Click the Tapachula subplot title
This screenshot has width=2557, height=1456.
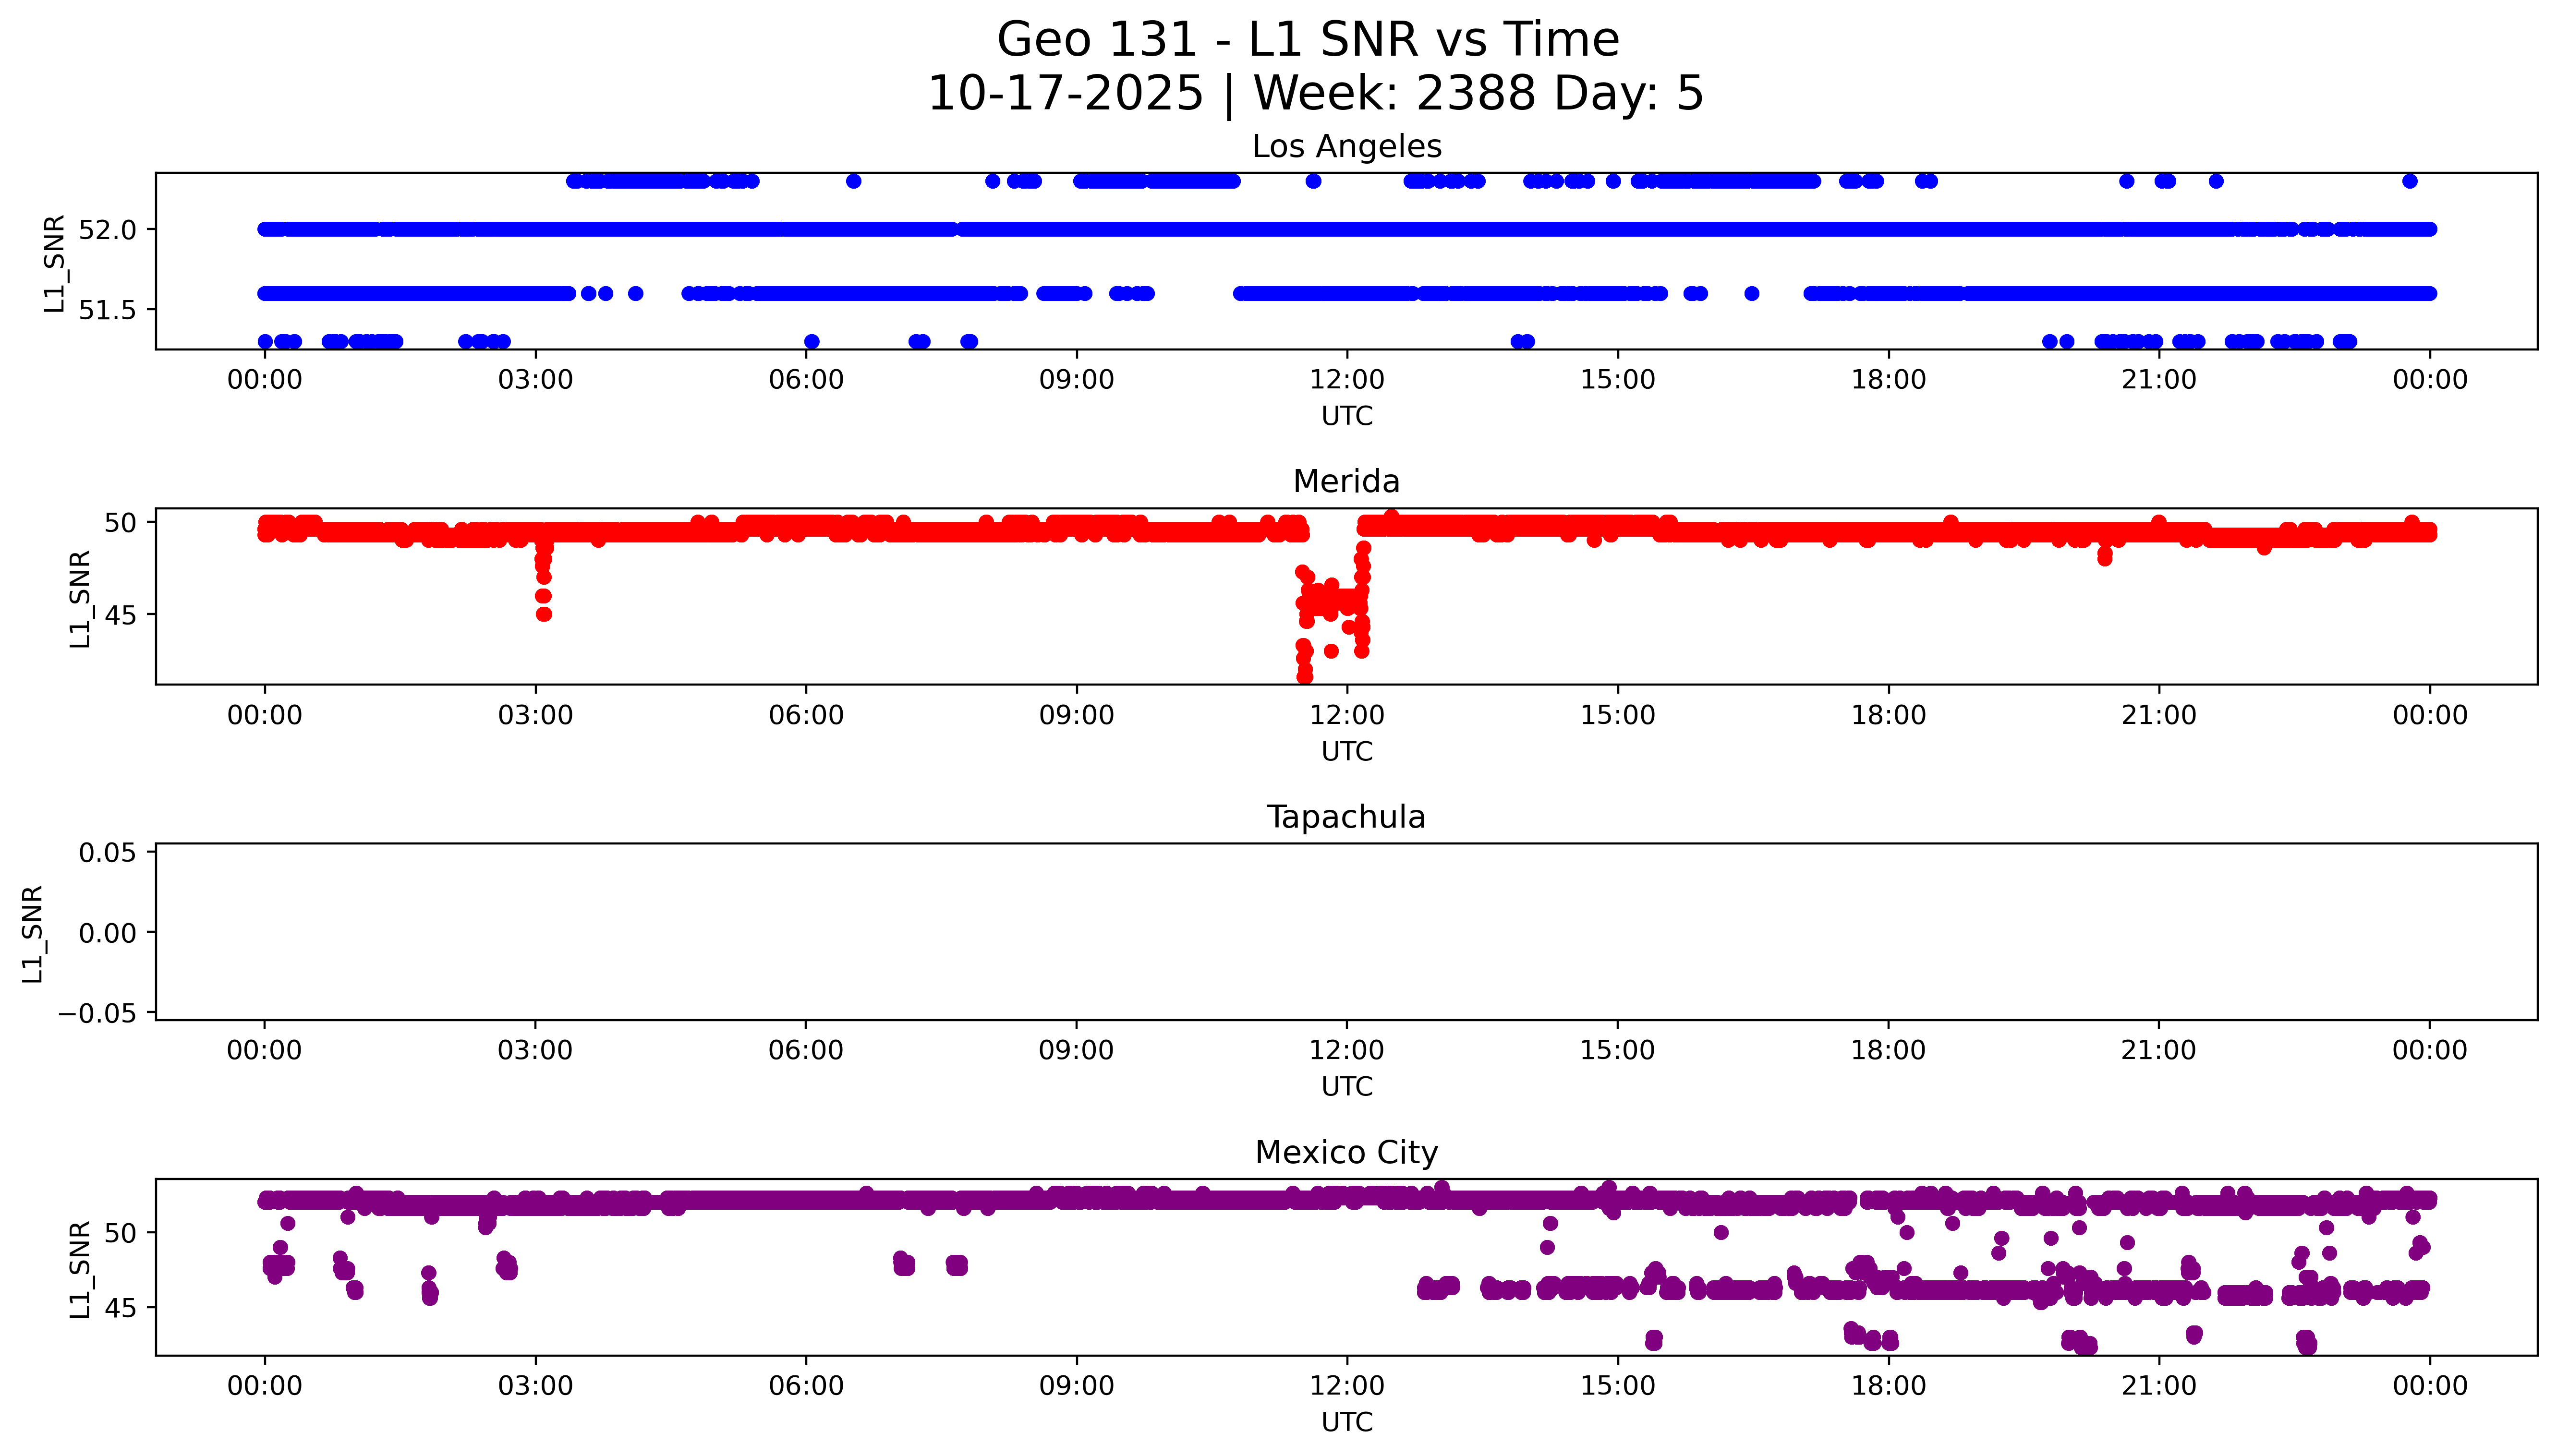(x=1346, y=817)
